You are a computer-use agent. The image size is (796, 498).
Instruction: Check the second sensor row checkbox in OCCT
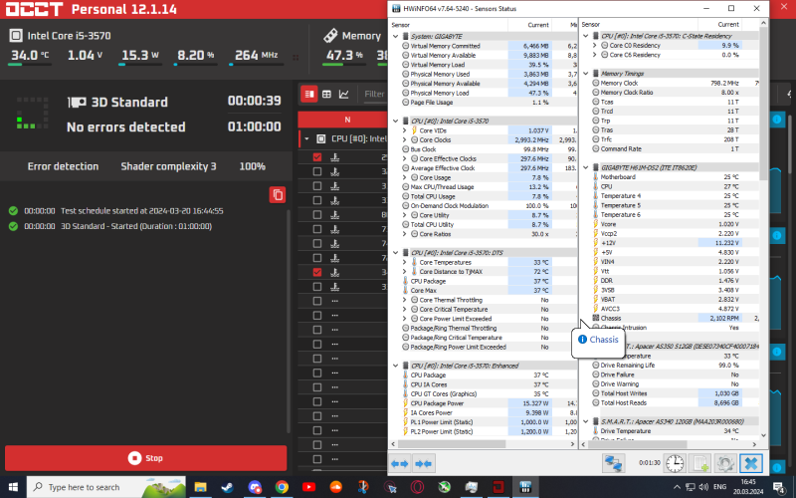(316, 171)
